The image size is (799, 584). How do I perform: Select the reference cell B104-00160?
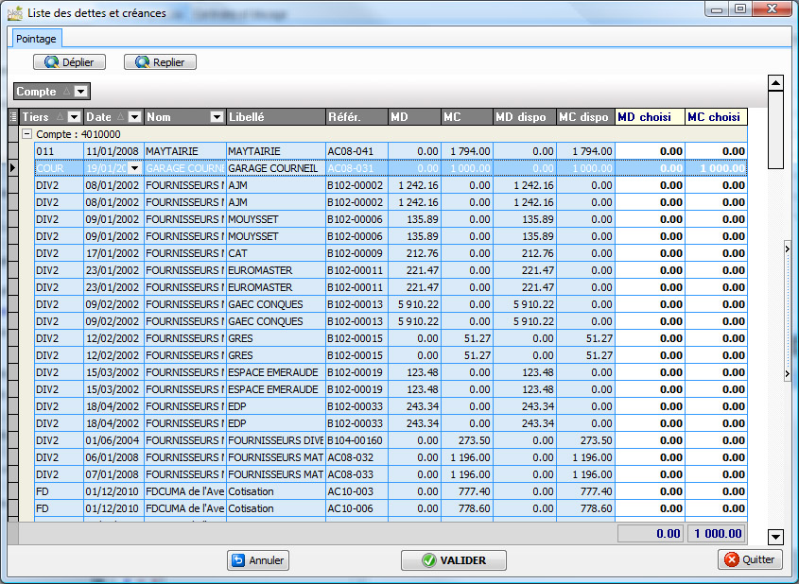pos(356,440)
